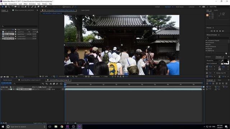The height and width of the screenshot is (129, 230).
Task: Open the font style Bold Condensed dropdown
Action: pyautogui.click(x=213, y=63)
